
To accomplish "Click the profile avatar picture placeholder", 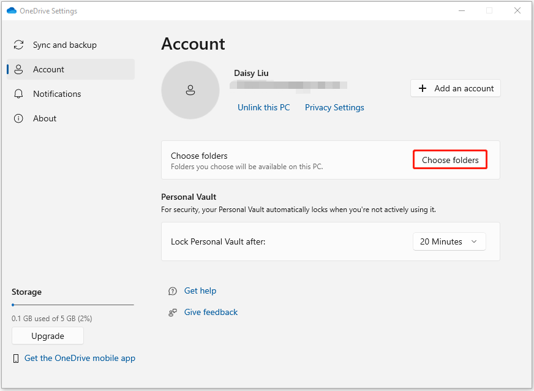I will point(190,90).
